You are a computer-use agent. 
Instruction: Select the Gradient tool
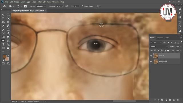pos(3,37)
